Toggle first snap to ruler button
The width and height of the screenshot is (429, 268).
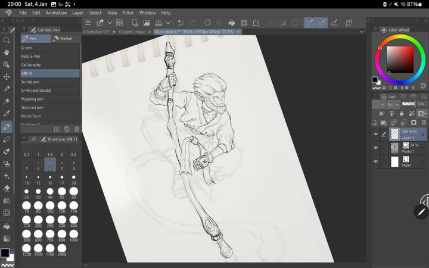[310, 23]
